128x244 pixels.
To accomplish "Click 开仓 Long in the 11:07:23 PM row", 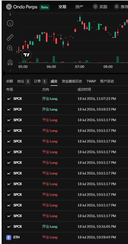I will click(x=50, y=99).
